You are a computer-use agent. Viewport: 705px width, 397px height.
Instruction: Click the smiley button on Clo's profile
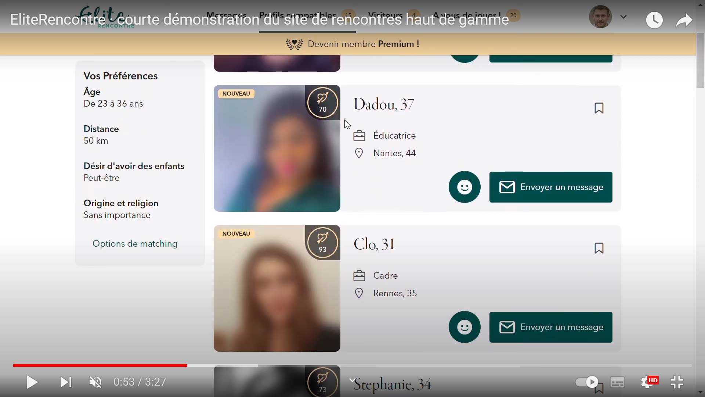[x=464, y=327]
